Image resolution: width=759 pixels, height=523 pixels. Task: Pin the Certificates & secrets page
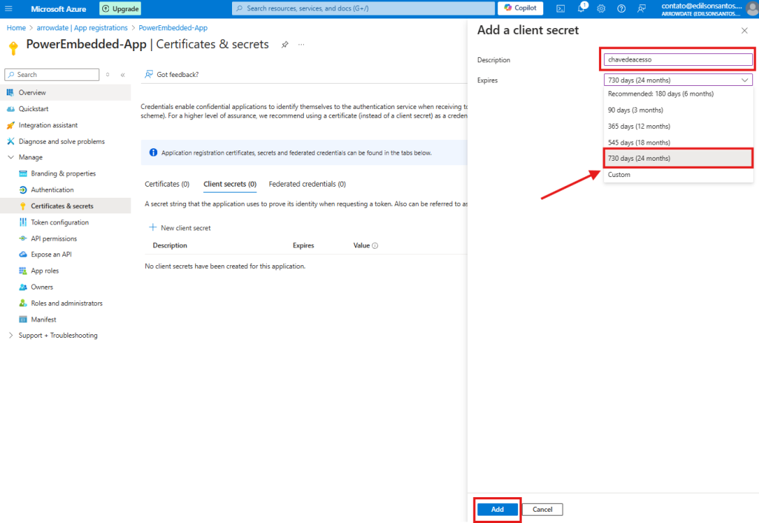pos(285,44)
